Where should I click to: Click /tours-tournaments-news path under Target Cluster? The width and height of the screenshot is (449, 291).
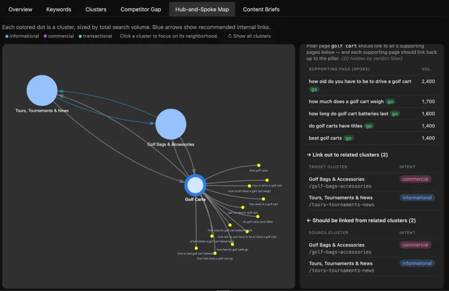341,205
